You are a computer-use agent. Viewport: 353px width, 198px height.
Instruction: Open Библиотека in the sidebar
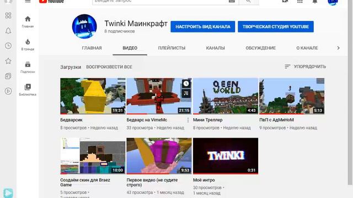coord(28,90)
